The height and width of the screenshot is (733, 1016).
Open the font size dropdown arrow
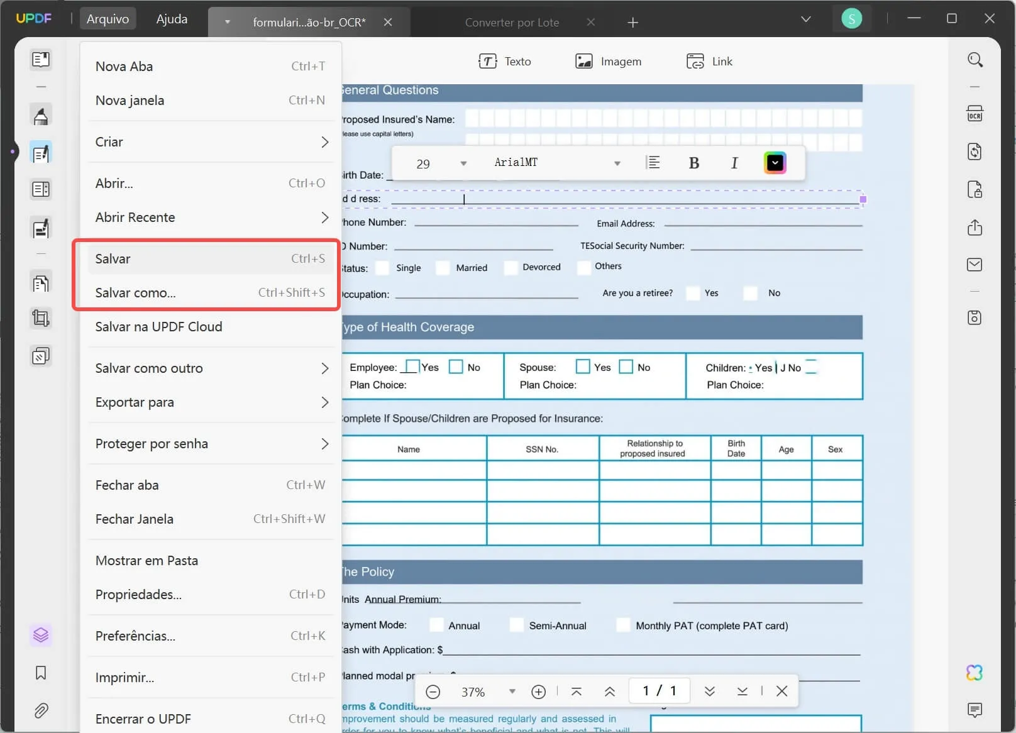[463, 163]
